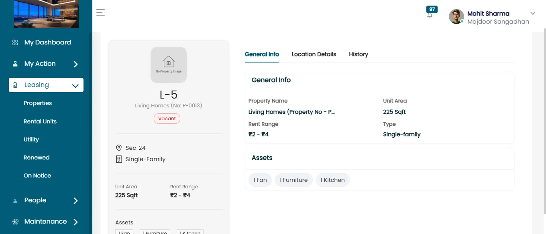This screenshot has height=234, width=546.
Task: Click the building icon beside Single-Family
Action: 118,159
